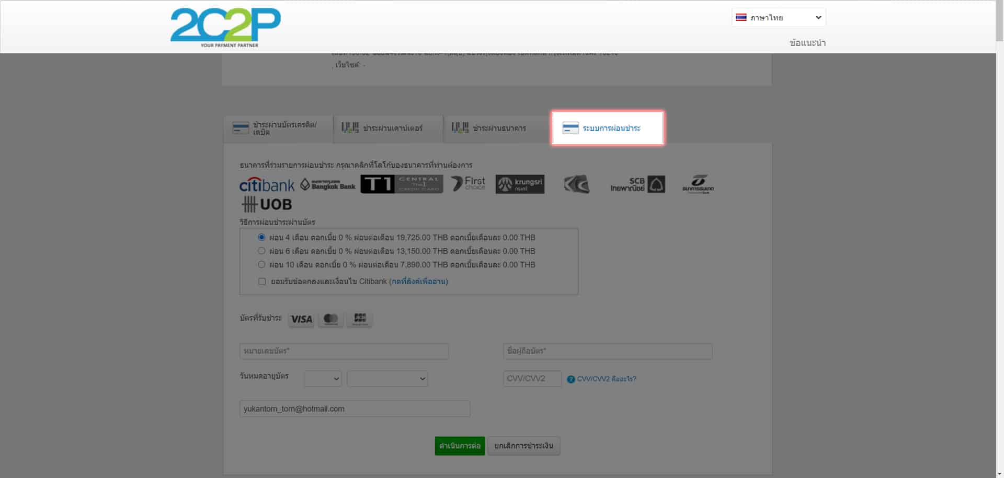Expand the card expiry year dropdown
The width and height of the screenshot is (1004, 478).
[x=387, y=379]
